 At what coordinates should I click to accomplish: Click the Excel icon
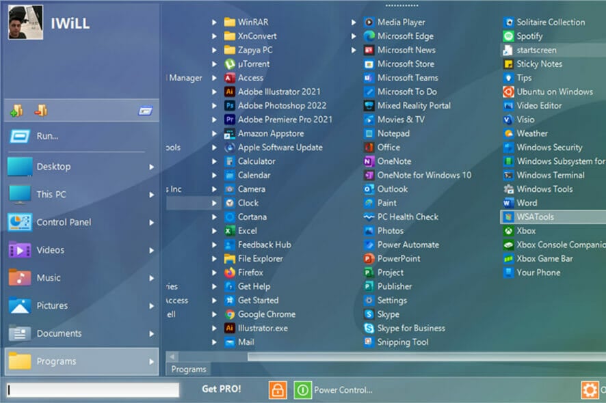[230, 231]
